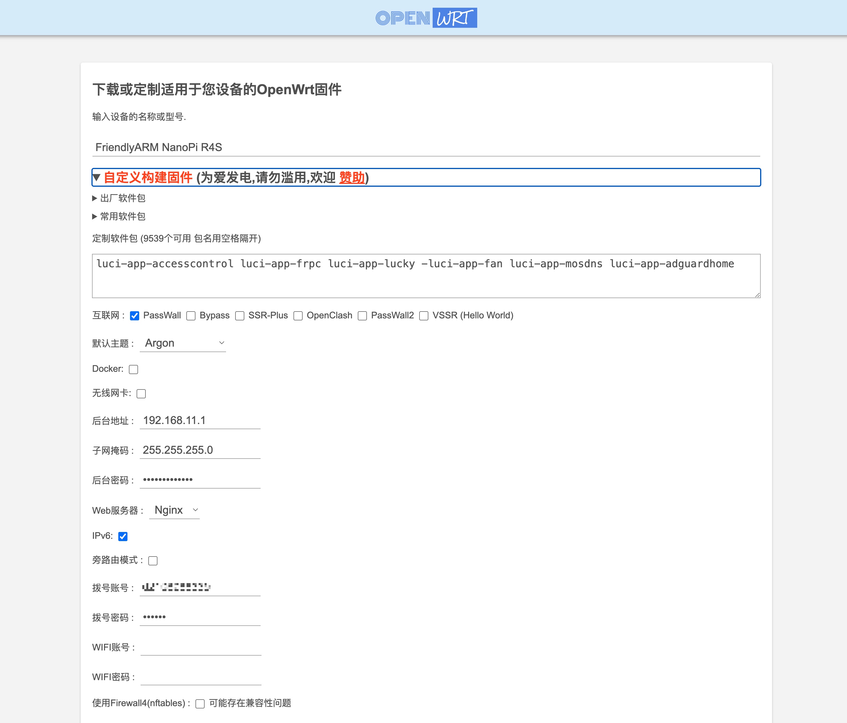Tick the 旁路由模式 checkbox
The image size is (847, 723).
tap(153, 561)
